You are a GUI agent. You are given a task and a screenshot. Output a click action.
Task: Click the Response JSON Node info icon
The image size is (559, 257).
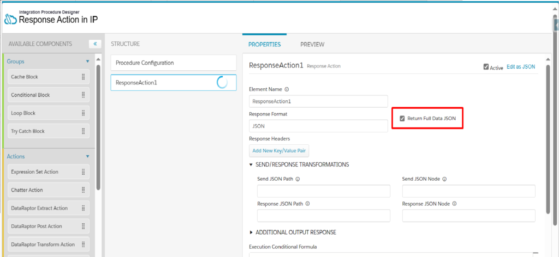coord(455,204)
